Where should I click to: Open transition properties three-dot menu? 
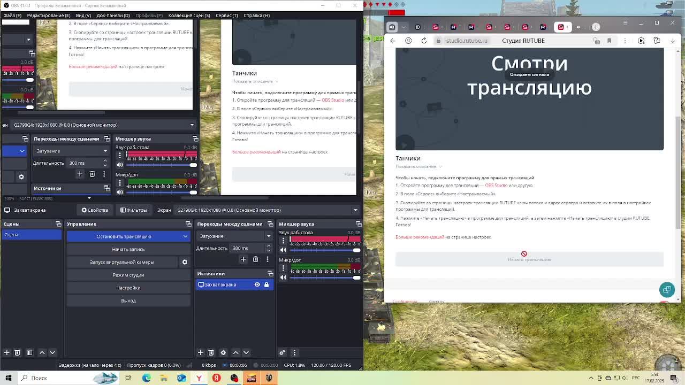click(x=268, y=259)
